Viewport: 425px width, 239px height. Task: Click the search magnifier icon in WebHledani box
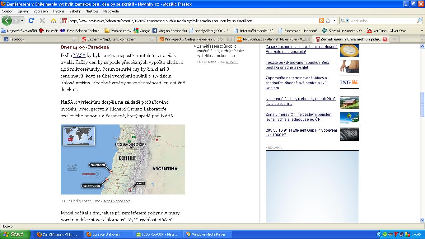coord(419,21)
